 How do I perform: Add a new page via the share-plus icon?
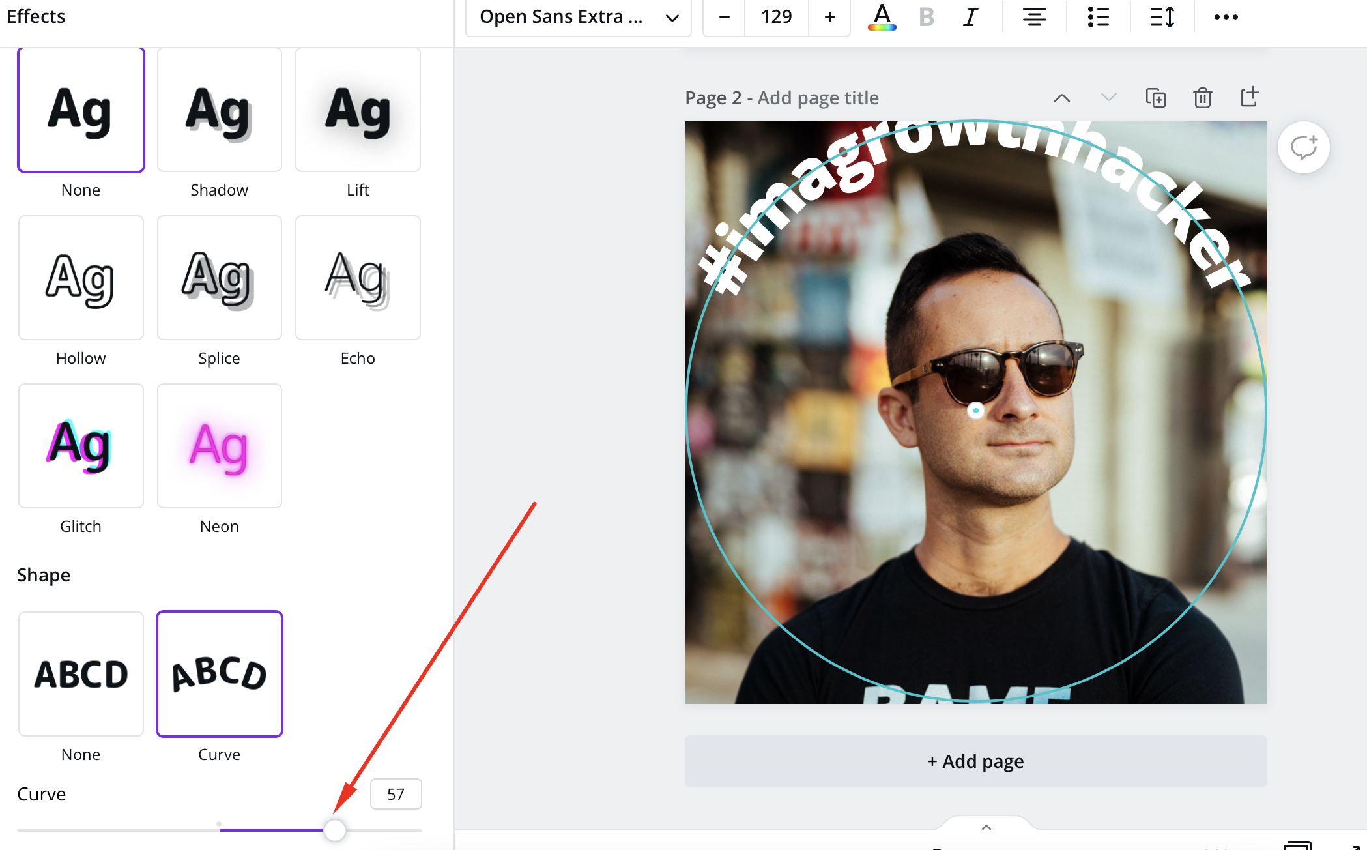coord(1249,98)
